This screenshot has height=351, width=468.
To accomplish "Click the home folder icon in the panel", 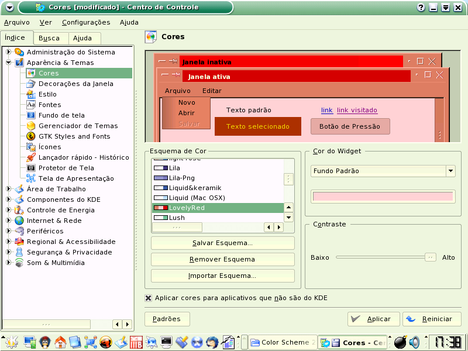I will 60,342.
